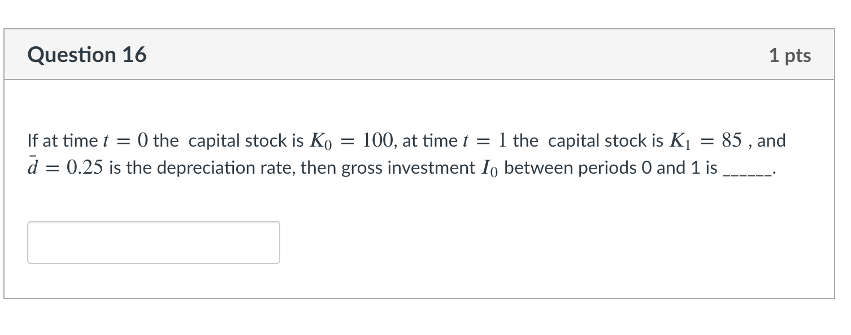This screenshot has height=335, width=851.
Task: Place cursor inside the blank answer box
Action: point(153,242)
